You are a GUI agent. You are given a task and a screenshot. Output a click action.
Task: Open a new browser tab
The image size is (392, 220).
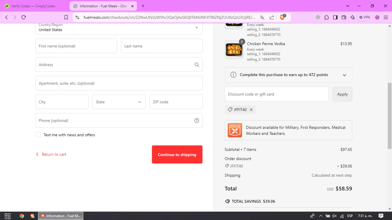143,6
